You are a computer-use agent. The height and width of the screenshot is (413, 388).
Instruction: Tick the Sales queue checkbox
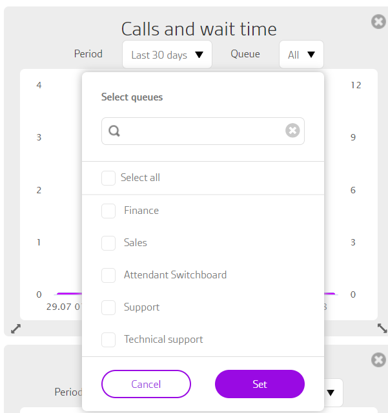(x=108, y=243)
